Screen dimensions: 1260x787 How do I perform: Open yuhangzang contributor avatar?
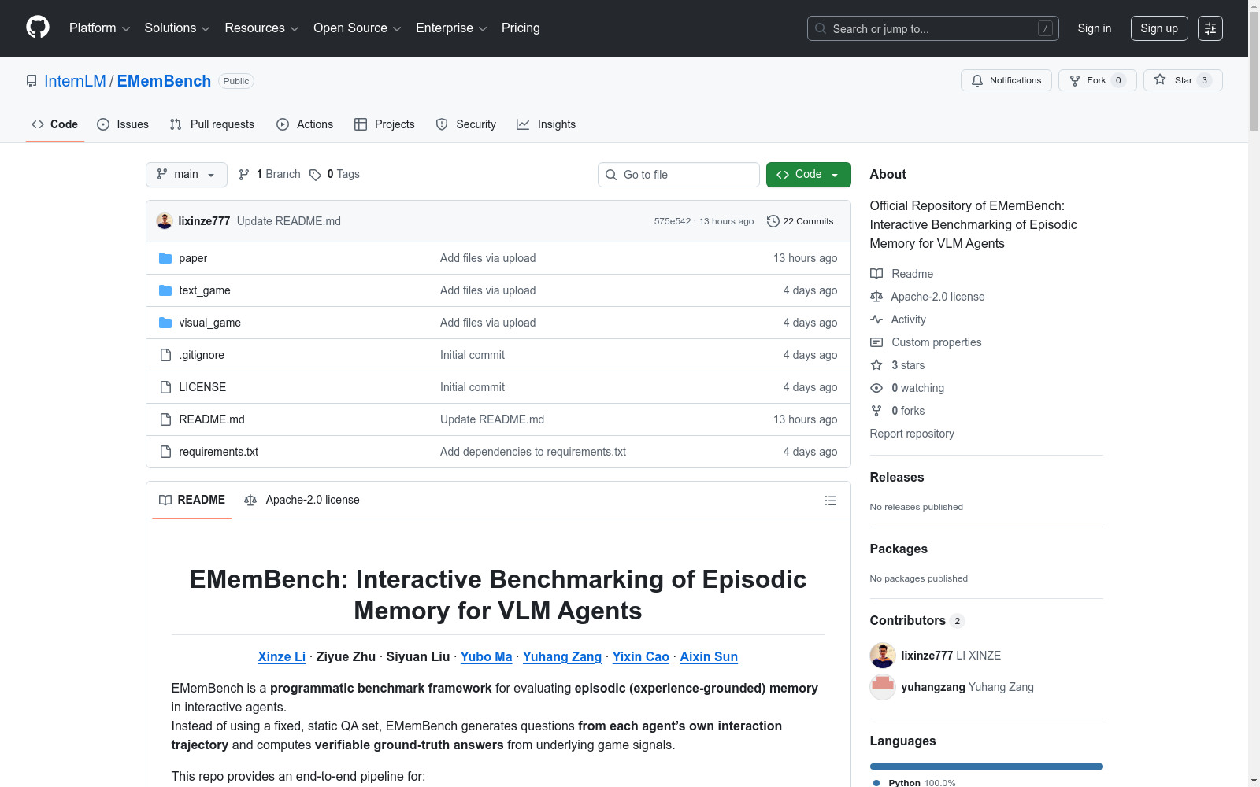883,687
